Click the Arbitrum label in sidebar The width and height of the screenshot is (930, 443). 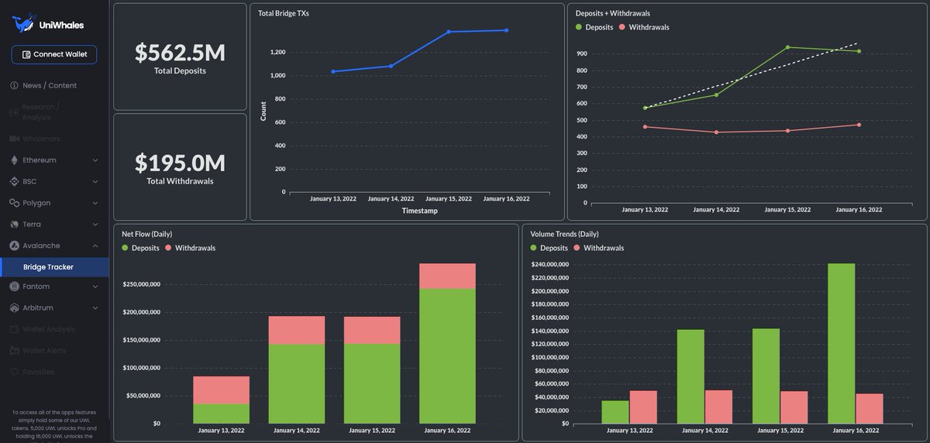38,307
